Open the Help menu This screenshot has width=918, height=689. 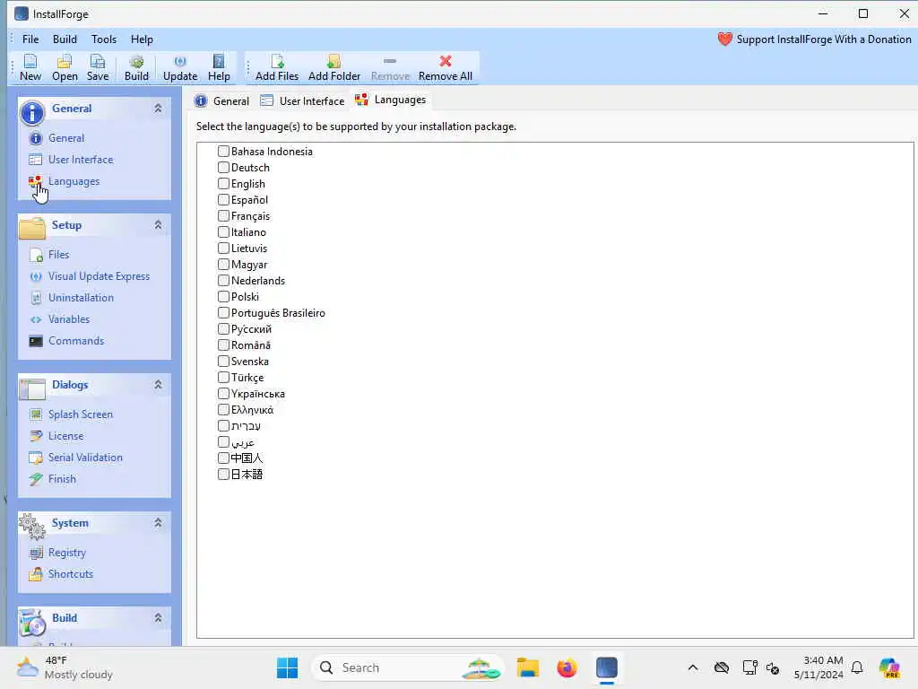point(142,39)
